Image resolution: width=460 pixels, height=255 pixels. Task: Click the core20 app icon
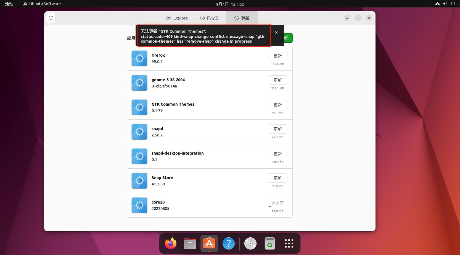click(x=139, y=205)
